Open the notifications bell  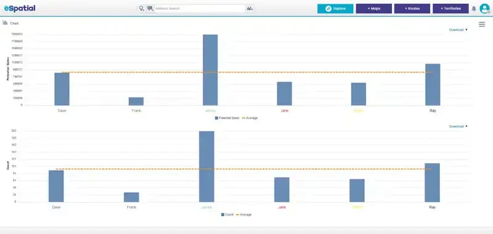474,9
